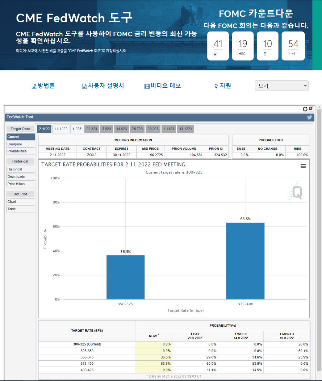
Task: Click the PDF export icon
Action: 311,109
